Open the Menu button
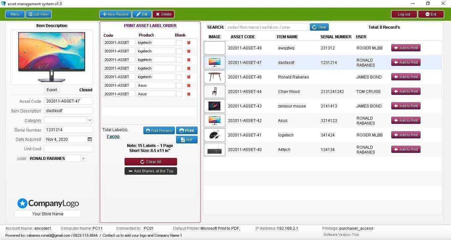 (x=15, y=14)
